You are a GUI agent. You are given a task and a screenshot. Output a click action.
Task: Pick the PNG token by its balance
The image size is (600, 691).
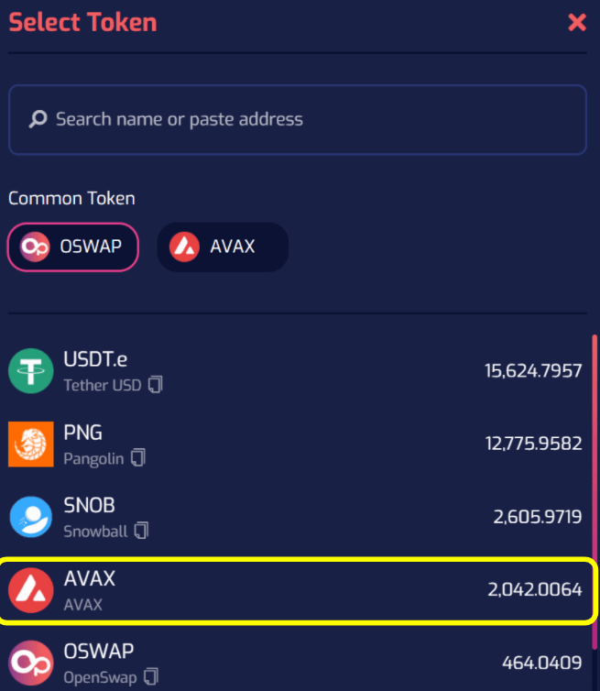533,444
